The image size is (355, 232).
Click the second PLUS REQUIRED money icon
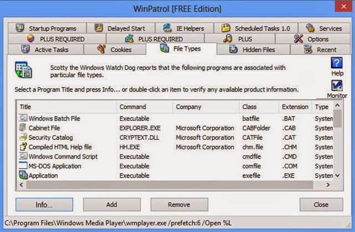(x=129, y=39)
